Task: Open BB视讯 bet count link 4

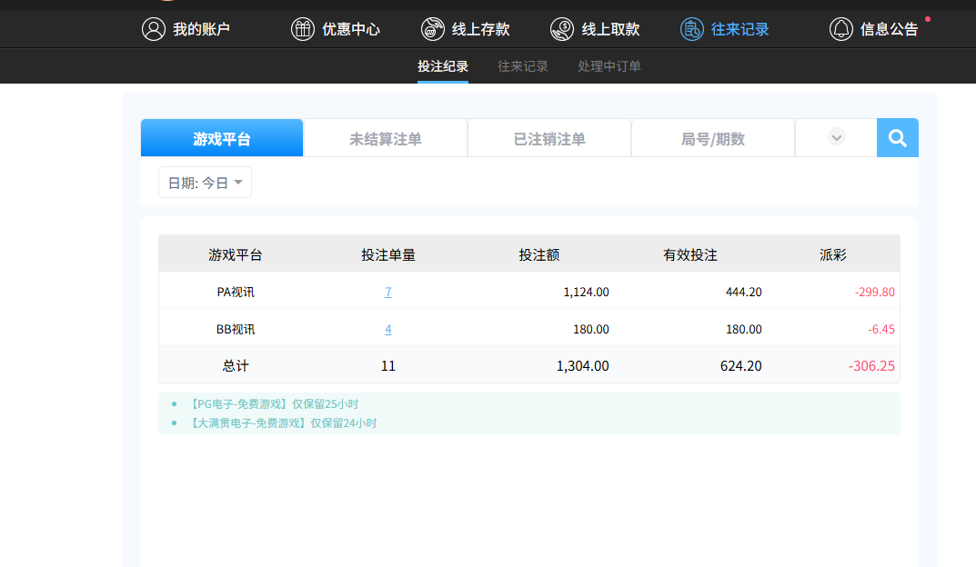Action: pyautogui.click(x=388, y=330)
